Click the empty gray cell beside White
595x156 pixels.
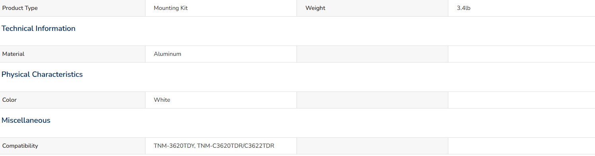372,100
